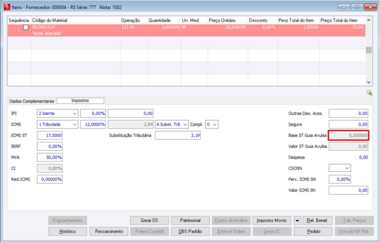The width and height of the screenshot is (380, 242).
Task: Click the IPI percentage field 0,00%
Action: [x=93, y=113]
